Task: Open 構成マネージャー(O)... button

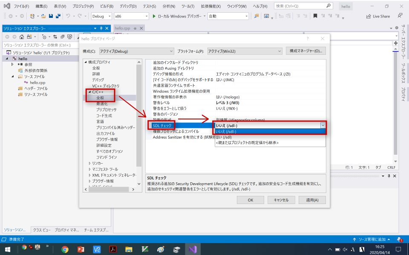Action: (306, 51)
